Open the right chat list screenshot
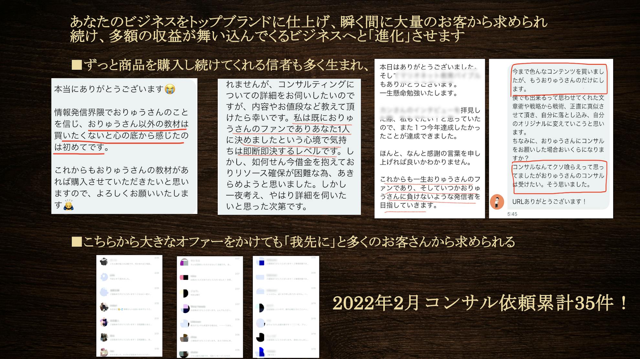Viewport: 640px width, 359px height. pyautogui.click(x=286, y=307)
